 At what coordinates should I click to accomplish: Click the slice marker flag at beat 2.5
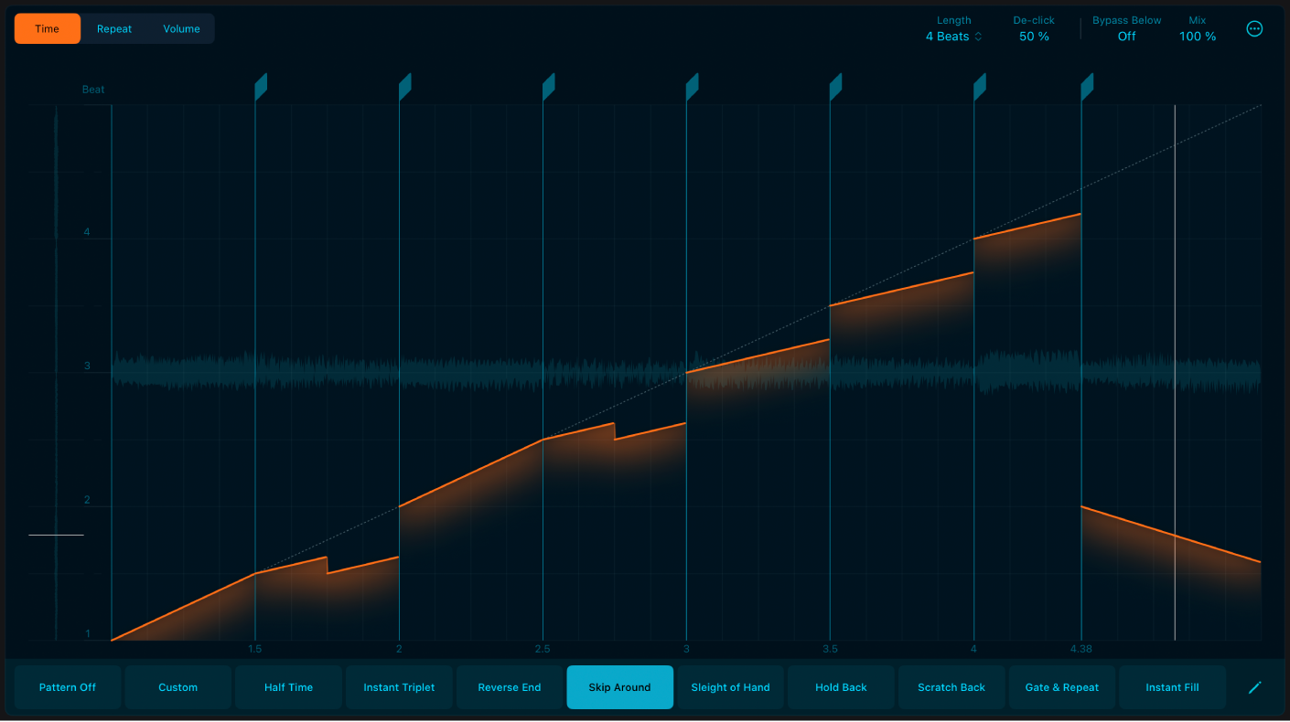[x=549, y=84]
